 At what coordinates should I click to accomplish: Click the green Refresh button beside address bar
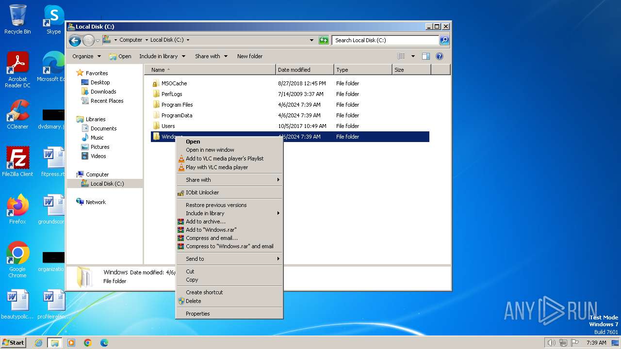click(x=324, y=40)
